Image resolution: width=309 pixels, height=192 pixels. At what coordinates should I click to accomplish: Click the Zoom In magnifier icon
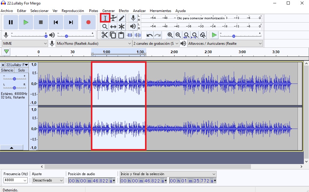click(170, 35)
